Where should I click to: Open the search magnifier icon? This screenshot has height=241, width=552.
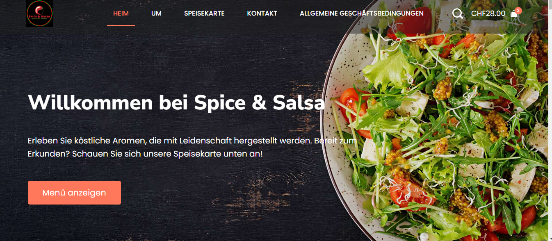tap(458, 14)
